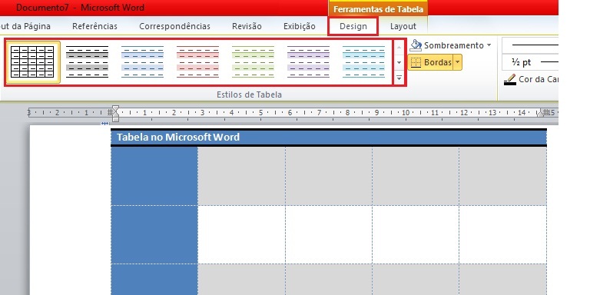
Task: Open the Bordas dropdown arrow
Action: pos(457,62)
